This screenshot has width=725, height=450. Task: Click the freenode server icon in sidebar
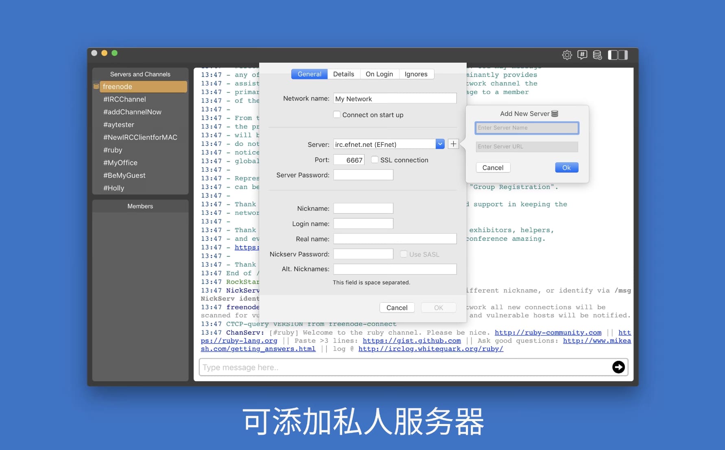[96, 86]
